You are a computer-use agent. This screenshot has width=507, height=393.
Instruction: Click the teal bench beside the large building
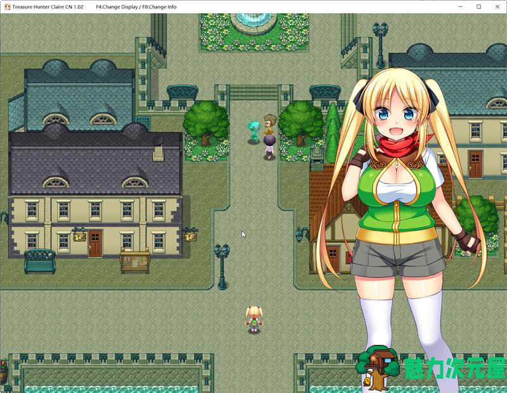(40, 261)
